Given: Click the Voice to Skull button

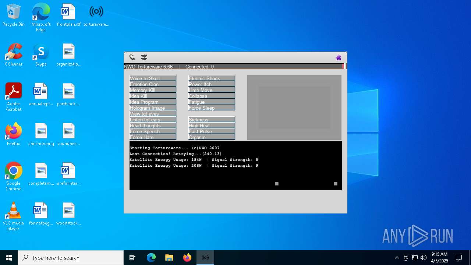Looking at the screenshot, I should point(153,78).
